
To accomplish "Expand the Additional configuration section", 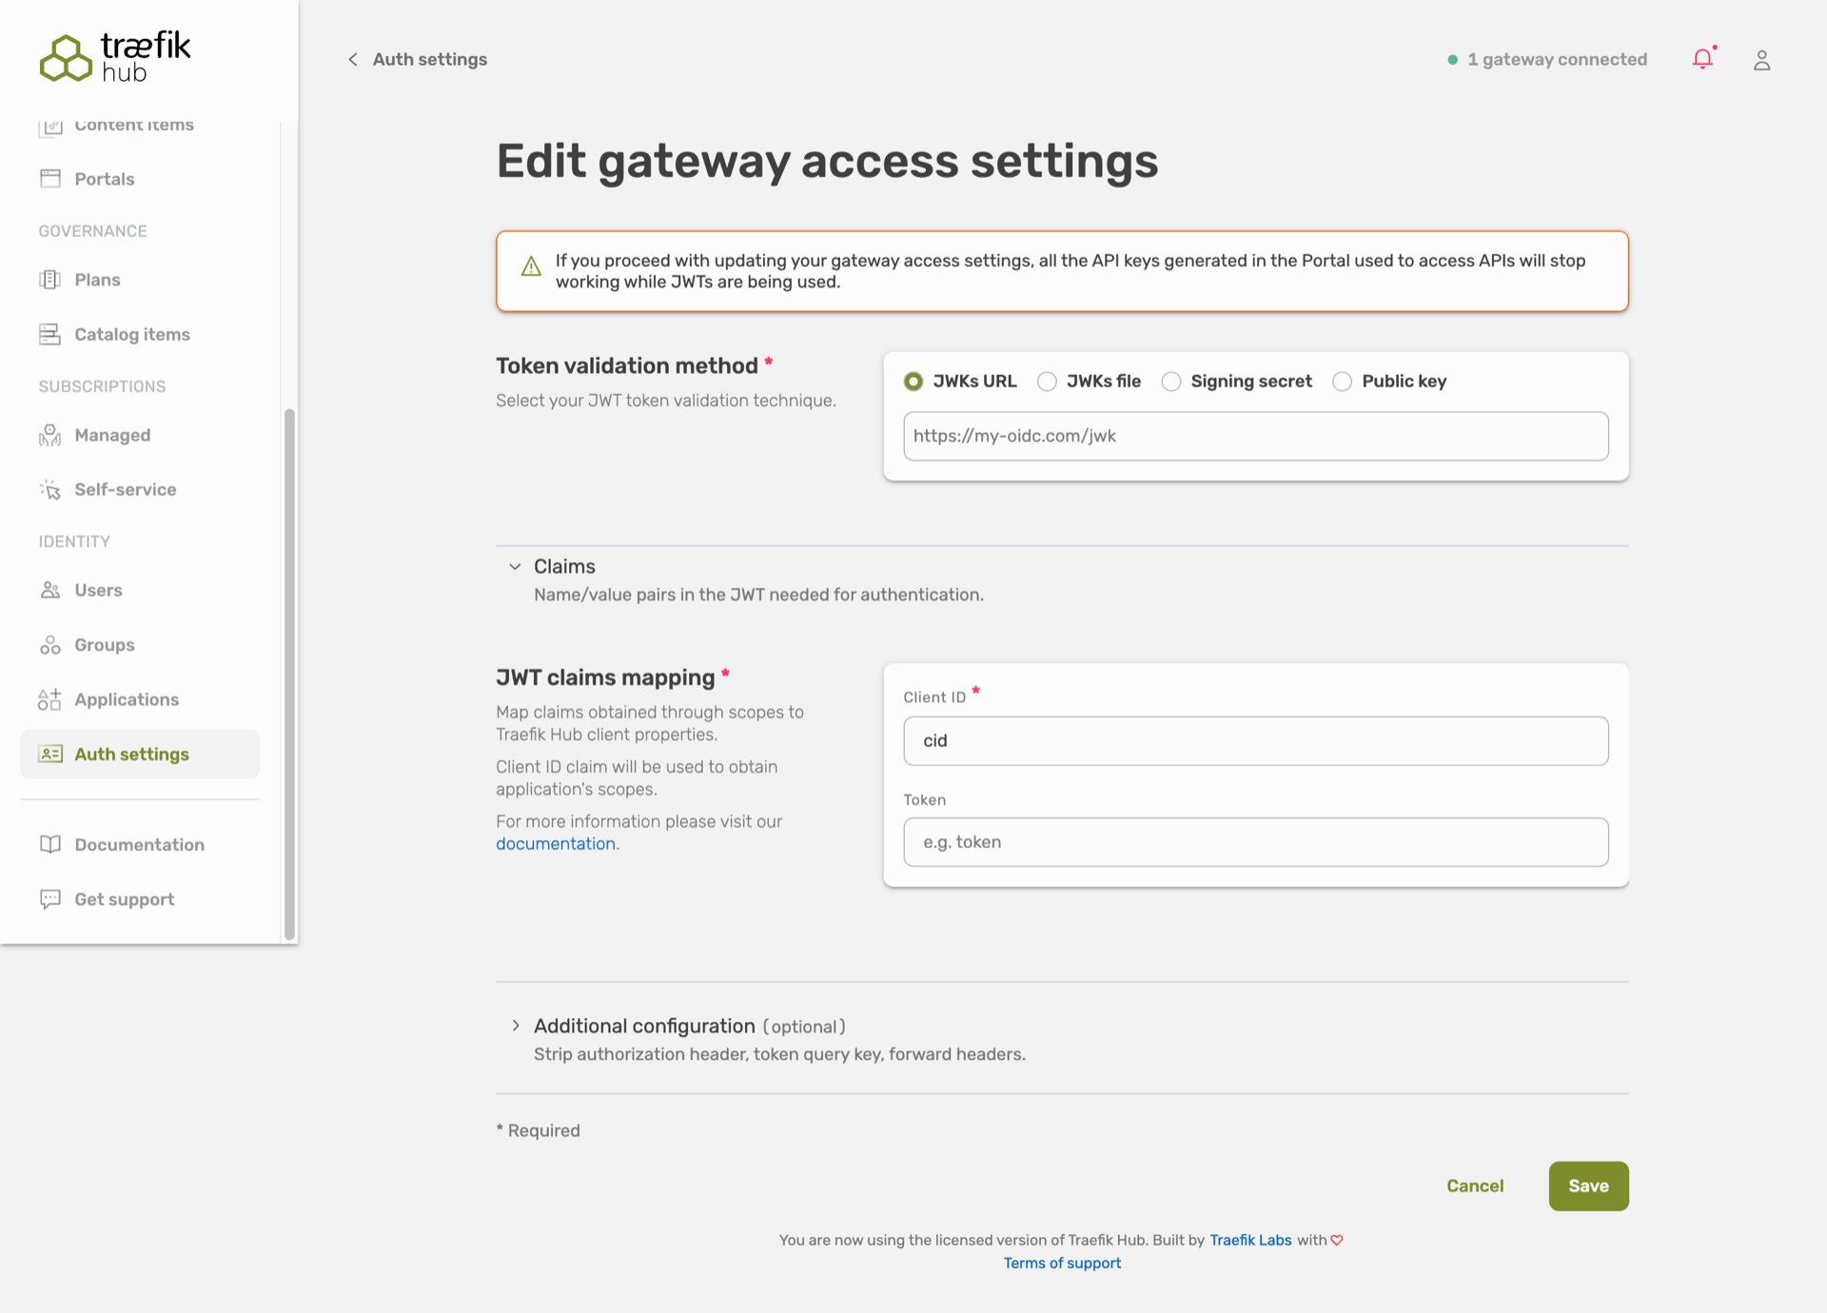I will (x=515, y=1026).
